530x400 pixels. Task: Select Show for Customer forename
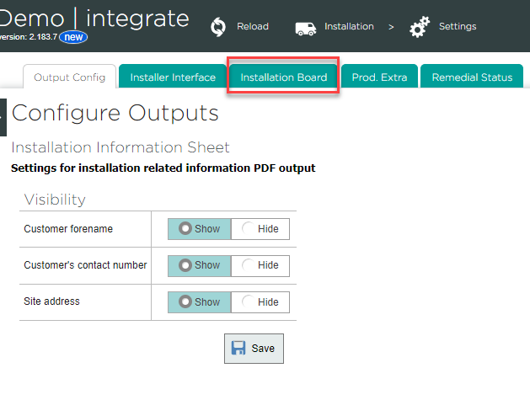[x=200, y=229]
